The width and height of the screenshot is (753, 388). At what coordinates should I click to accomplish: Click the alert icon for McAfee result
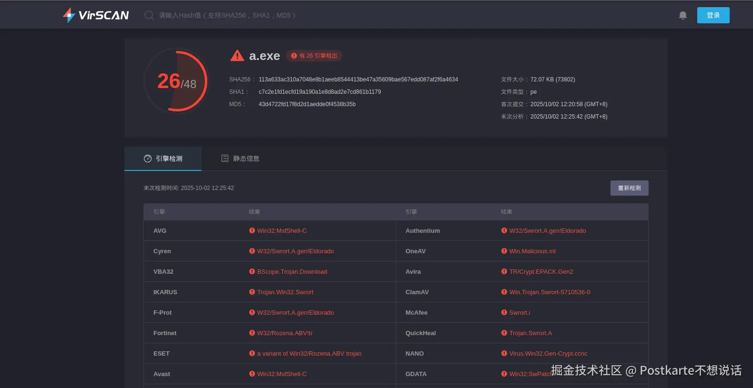(504, 312)
